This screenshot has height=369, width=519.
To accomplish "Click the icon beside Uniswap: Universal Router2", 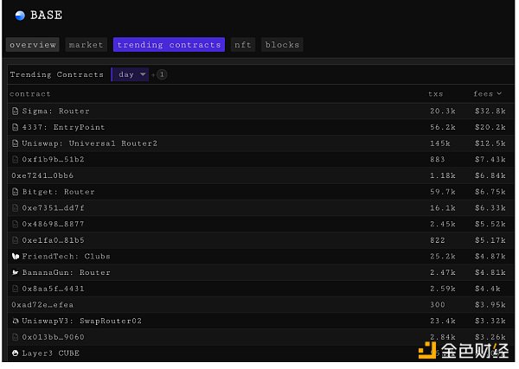I will tap(16, 143).
